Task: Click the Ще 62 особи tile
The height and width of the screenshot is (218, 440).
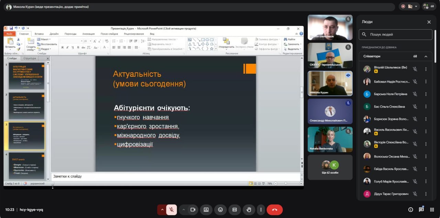Action: (x=330, y=167)
